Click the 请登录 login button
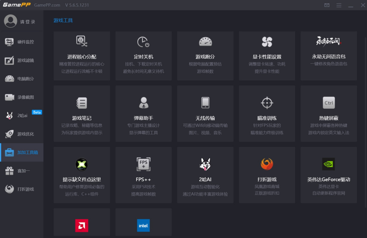 tap(21, 21)
